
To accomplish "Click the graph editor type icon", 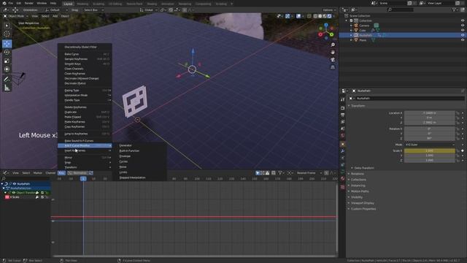I will pyautogui.click(x=5, y=172).
